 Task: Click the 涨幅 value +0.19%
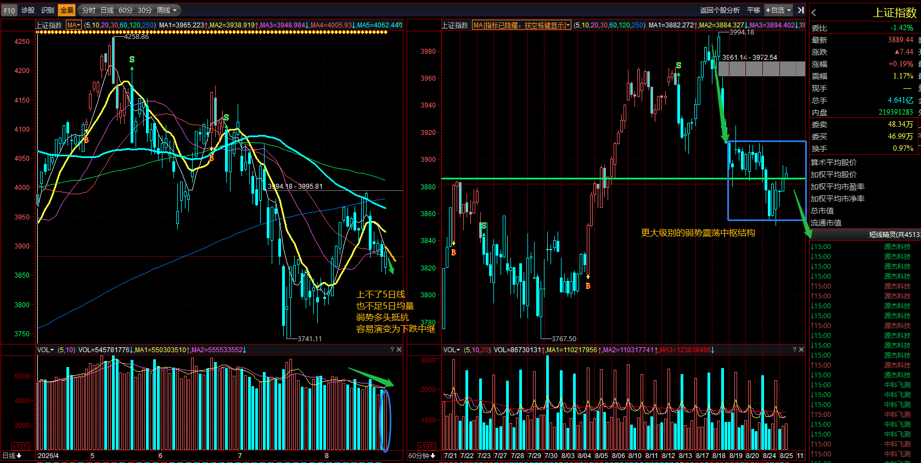click(x=901, y=64)
